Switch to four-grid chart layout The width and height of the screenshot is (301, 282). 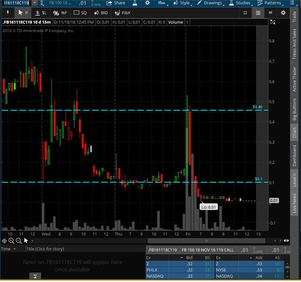click(258, 13)
